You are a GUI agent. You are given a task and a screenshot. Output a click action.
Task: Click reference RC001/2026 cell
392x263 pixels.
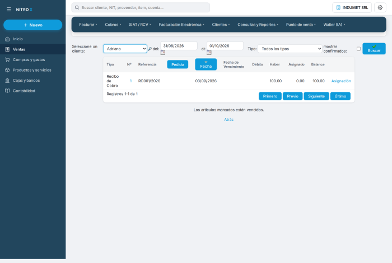[x=150, y=81]
